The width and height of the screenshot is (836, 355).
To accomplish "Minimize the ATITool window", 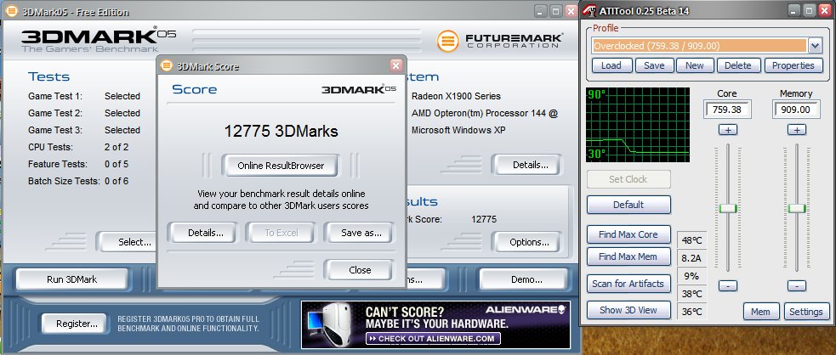I will [x=795, y=11].
